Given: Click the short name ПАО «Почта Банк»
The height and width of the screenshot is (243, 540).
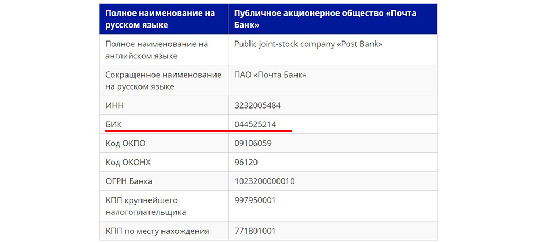Looking at the screenshot, I should [270, 75].
